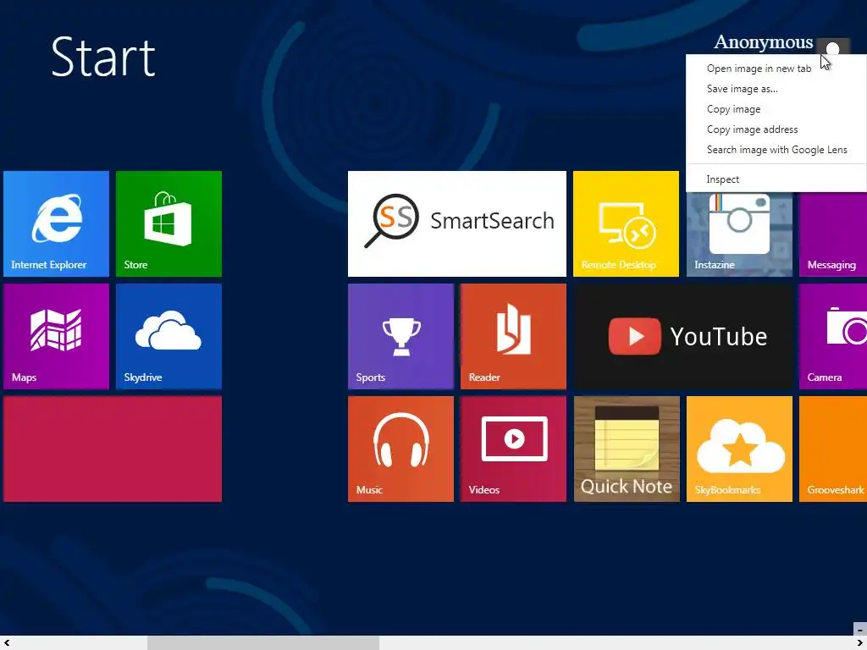Image resolution: width=867 pixels, height=650 pixels.
Task: Open the Quick Note tile
Action: pos(626,449)
